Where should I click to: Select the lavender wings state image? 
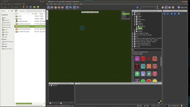coord(143,74)
